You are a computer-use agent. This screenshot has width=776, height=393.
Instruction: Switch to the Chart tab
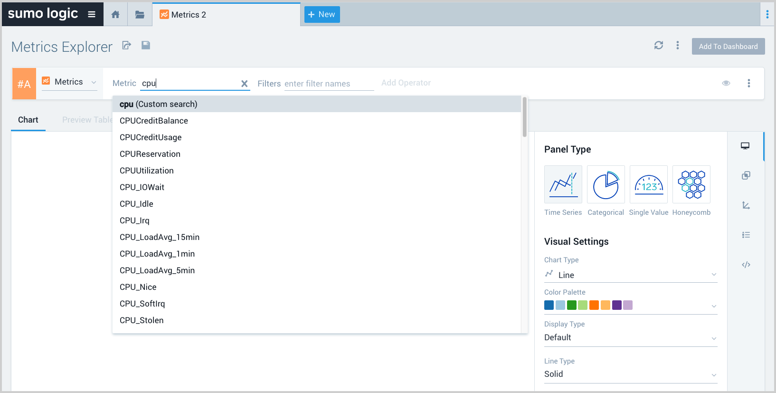click(x=28, y=120)
